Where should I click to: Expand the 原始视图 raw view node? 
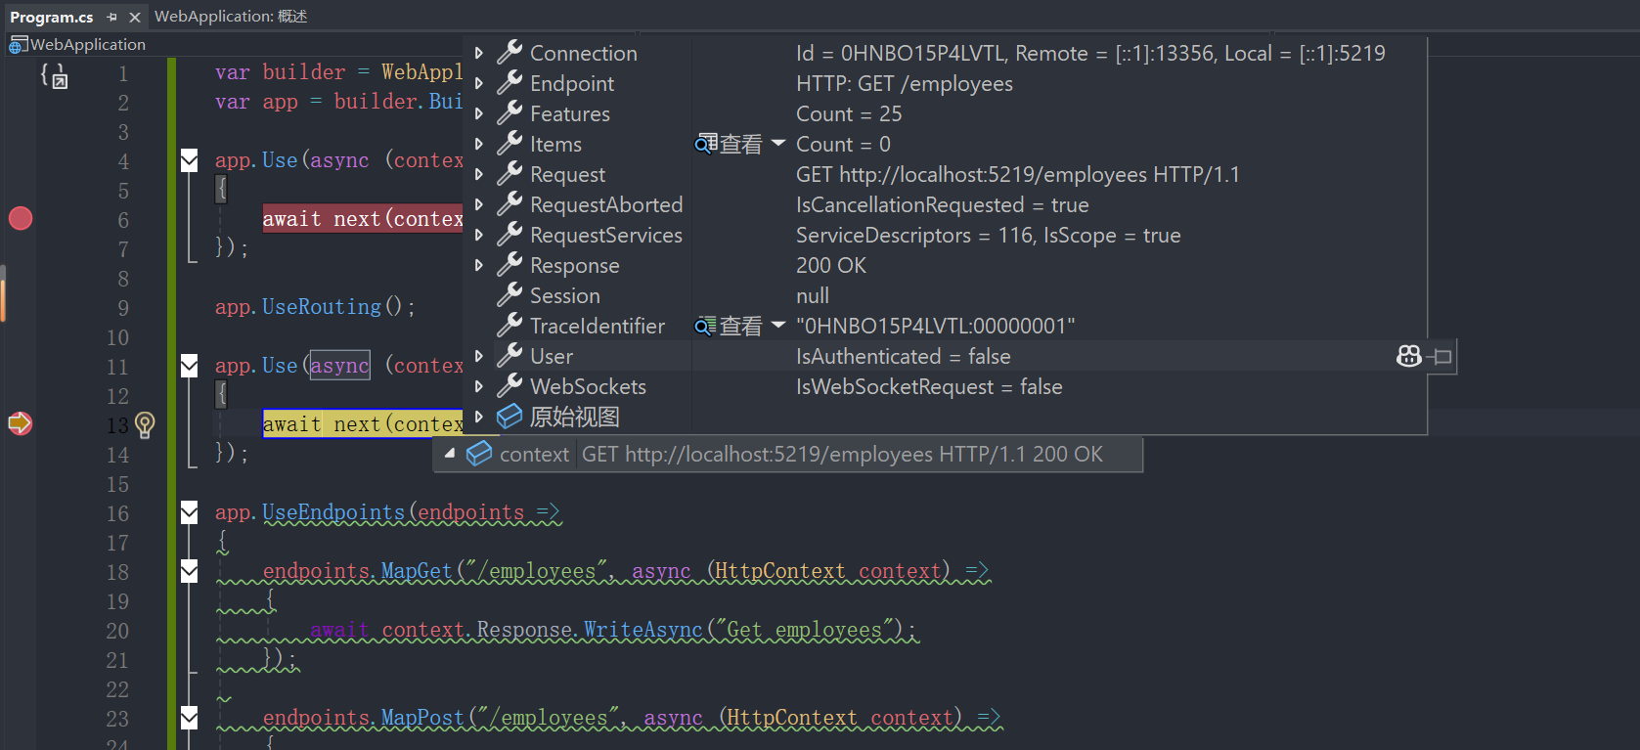[x=479, y=417]
